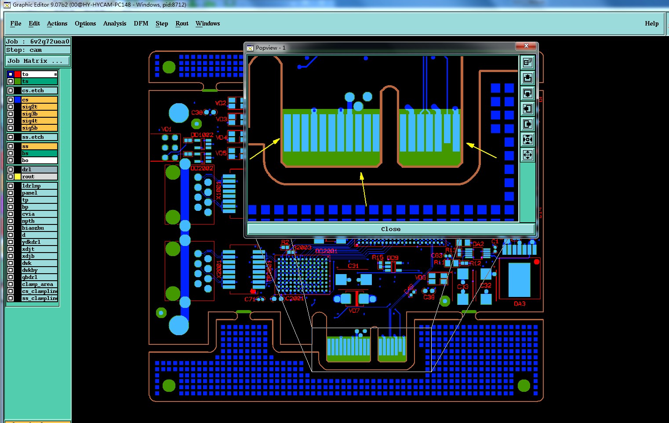Select the 'ss' layer name
This screenshot has height=423, width=669.
pos(40,146)
